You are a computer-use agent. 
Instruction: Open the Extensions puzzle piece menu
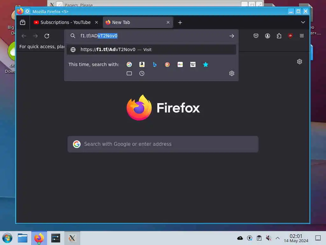[x=279, y=36]
